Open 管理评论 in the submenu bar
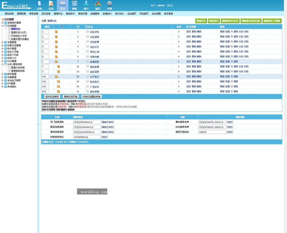Image resolution: width=287 pixels, height=233 pixels. (x=58, y=14)
